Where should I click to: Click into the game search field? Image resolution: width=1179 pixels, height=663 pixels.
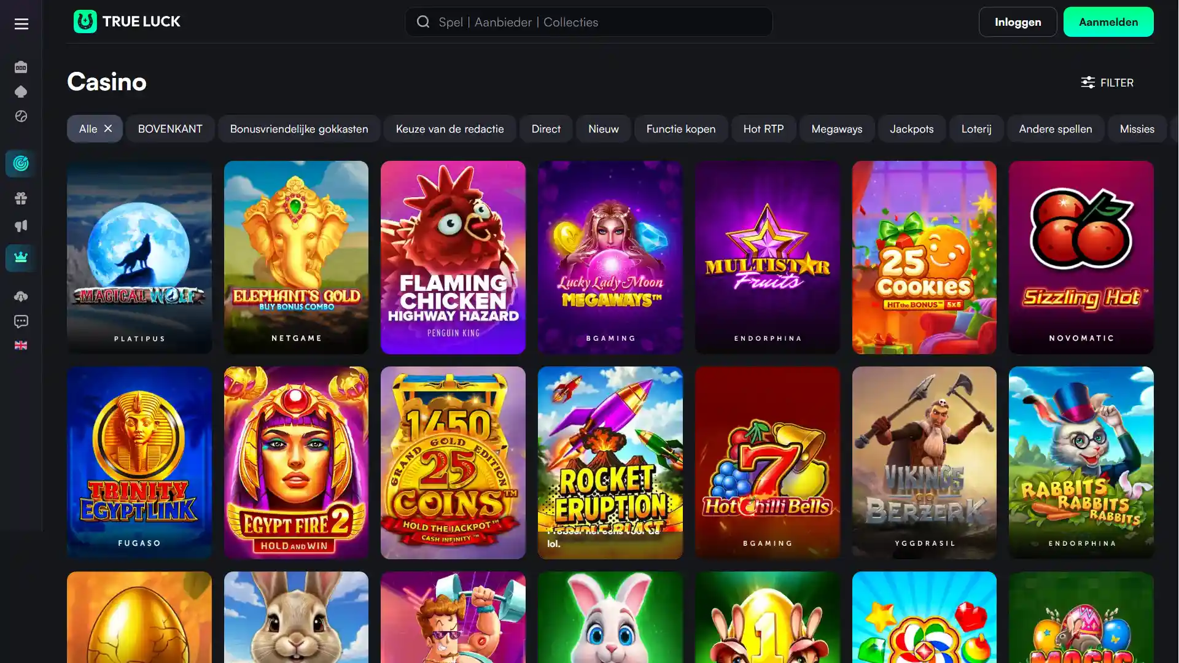click(588, 22)
